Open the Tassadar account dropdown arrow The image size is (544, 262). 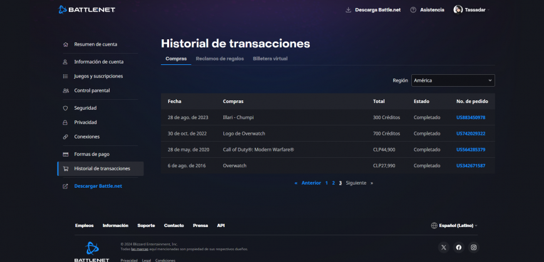coord(488,10)
